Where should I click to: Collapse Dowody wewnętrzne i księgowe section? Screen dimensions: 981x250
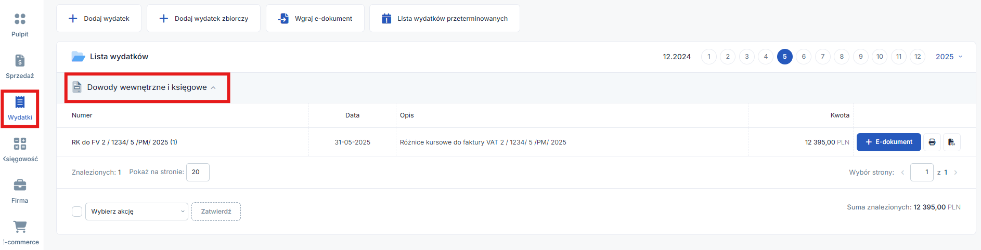pyautogui.click(x=213, y=87)
